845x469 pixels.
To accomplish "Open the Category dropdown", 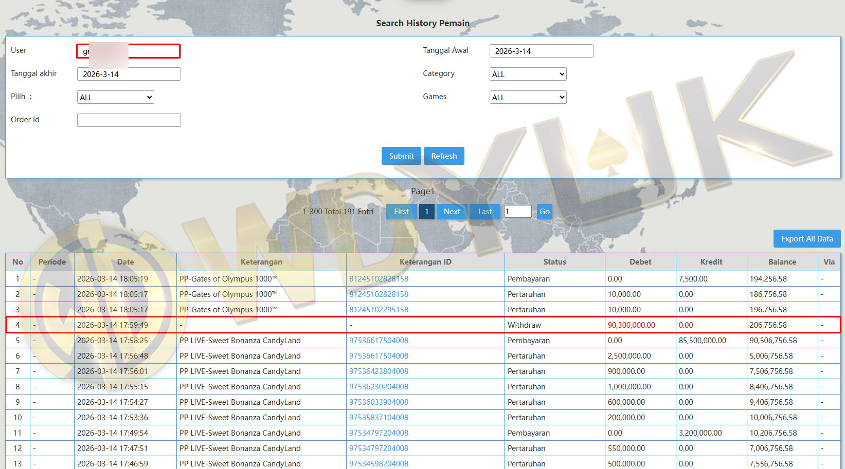I will click(x=528, y=74).
